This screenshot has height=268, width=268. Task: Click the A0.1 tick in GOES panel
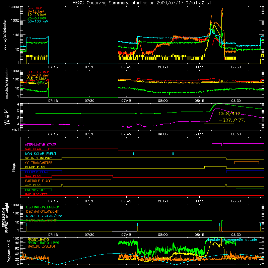tap(15, 130)
